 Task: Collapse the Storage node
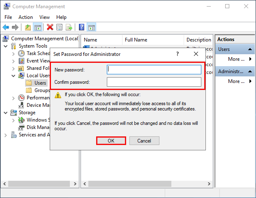[6, 113]
